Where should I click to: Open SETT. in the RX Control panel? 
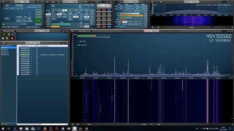[48, 2]
